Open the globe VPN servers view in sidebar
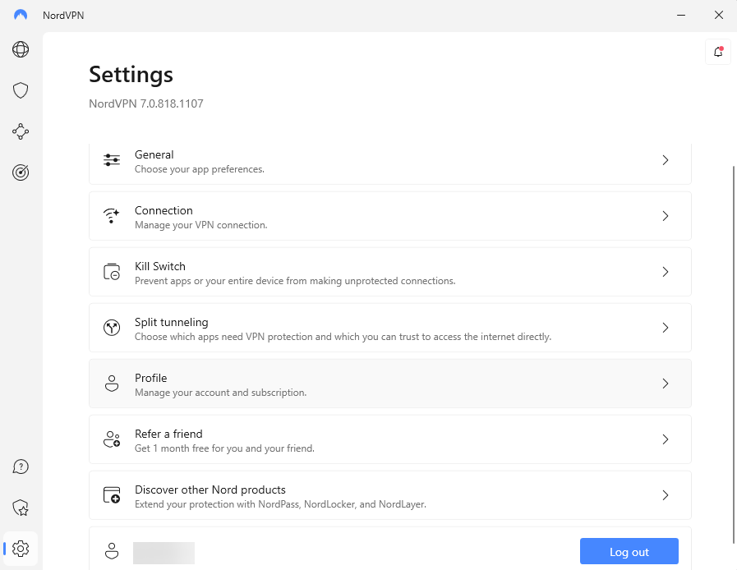 tap(21, 50)
